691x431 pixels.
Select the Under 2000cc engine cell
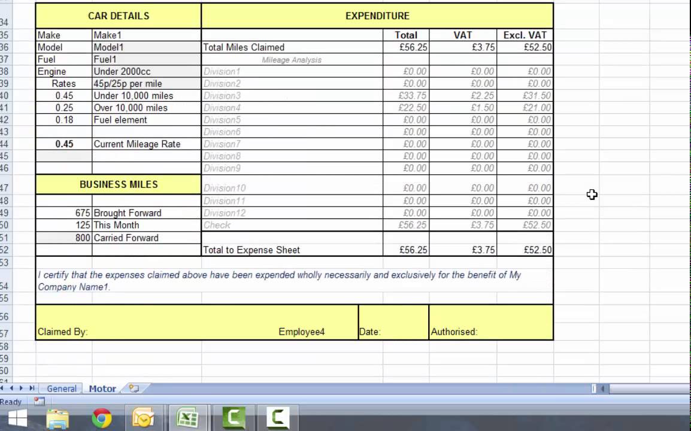(x=146, y=71)
